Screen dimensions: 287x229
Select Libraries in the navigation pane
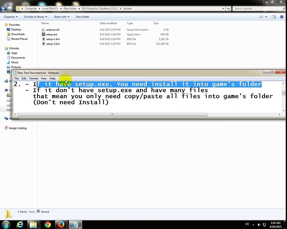(x=14, y=48)
